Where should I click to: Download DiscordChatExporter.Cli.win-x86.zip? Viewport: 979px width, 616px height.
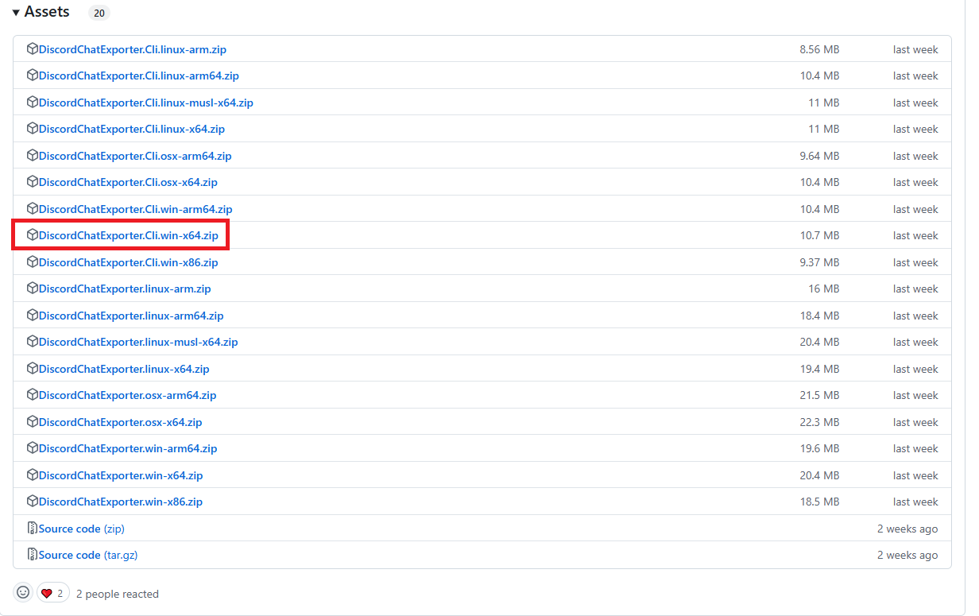[x=129, y=262]
